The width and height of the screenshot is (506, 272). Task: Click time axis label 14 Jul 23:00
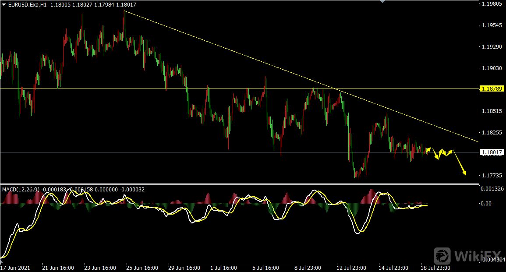[x=393, y=268]
